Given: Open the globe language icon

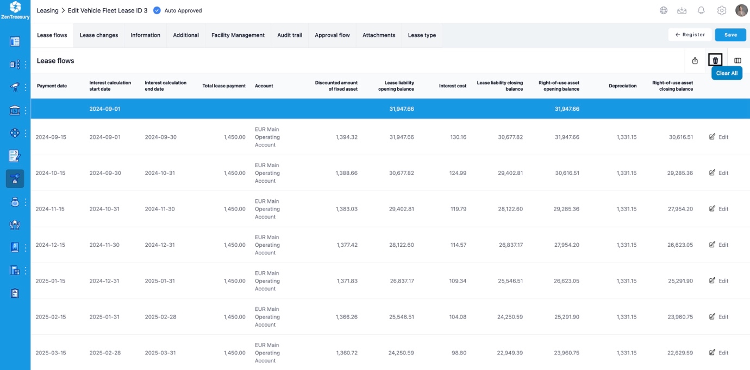Looking at the screenshot, I should coord(664,10).
